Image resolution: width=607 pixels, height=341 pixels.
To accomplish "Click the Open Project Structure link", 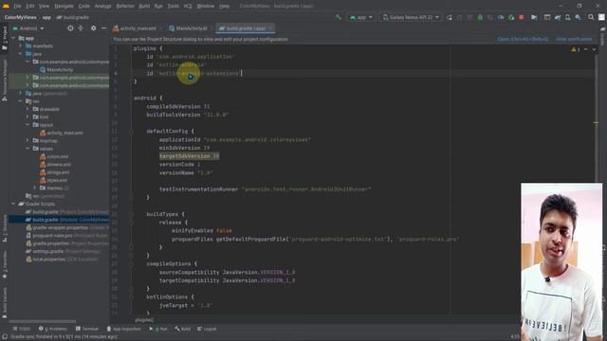I will click(x=523, y=39).
